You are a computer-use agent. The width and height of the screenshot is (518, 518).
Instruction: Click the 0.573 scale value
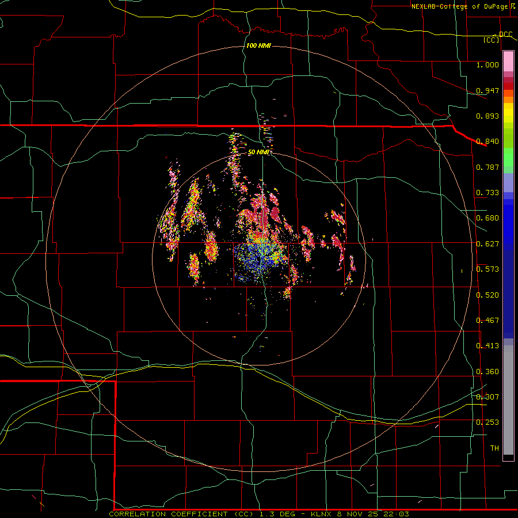487,269
